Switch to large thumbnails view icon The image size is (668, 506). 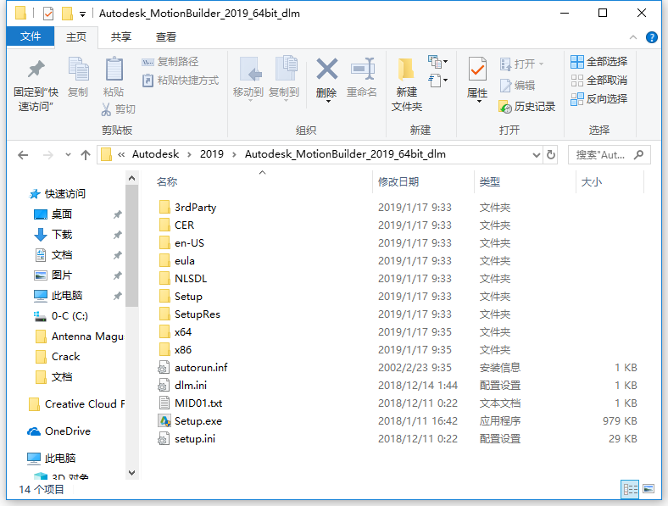(649, 489)
